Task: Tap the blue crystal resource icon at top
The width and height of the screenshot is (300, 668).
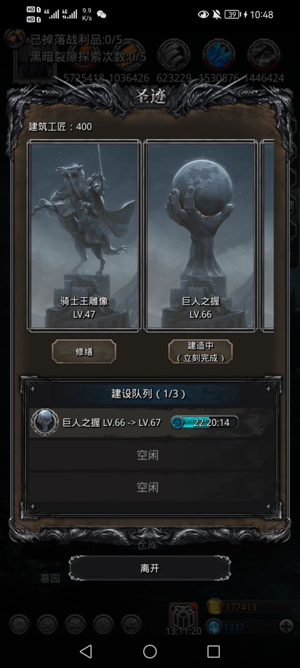Action: point(219,54)
